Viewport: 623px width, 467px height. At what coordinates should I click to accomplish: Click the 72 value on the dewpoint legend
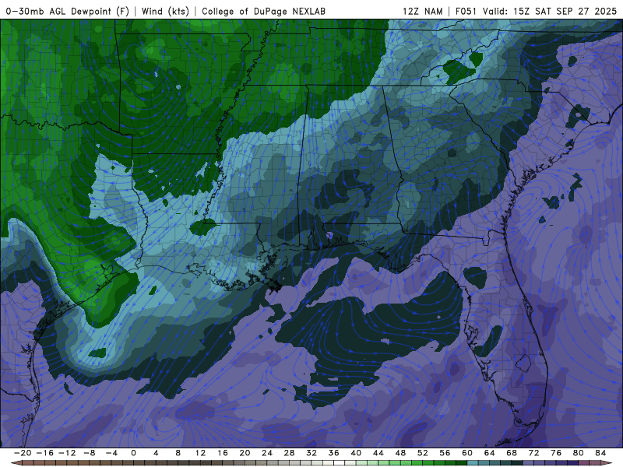534,453
